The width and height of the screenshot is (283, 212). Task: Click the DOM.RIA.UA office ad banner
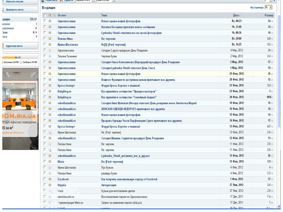coord(20,109)
